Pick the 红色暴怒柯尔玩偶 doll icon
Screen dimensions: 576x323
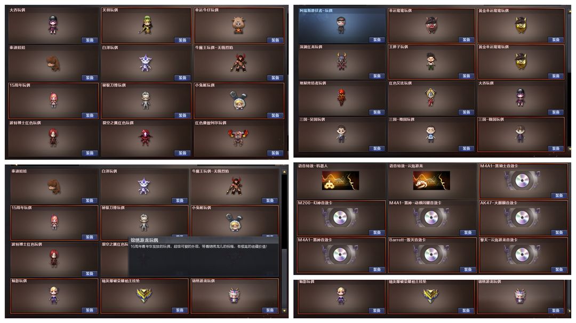click(x=238, y=138)
